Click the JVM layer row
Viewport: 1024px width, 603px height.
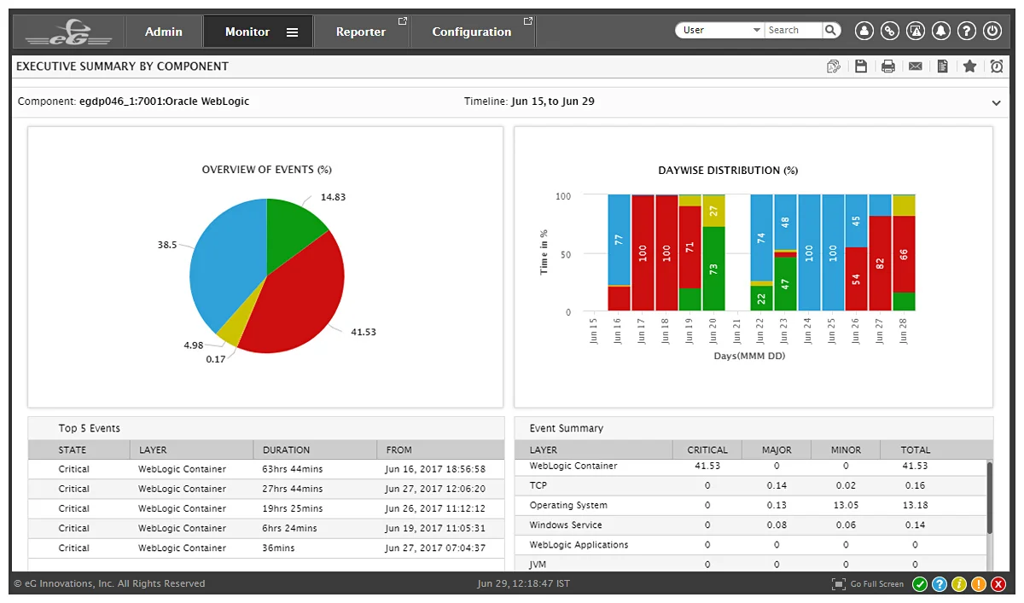click(750, 564)
